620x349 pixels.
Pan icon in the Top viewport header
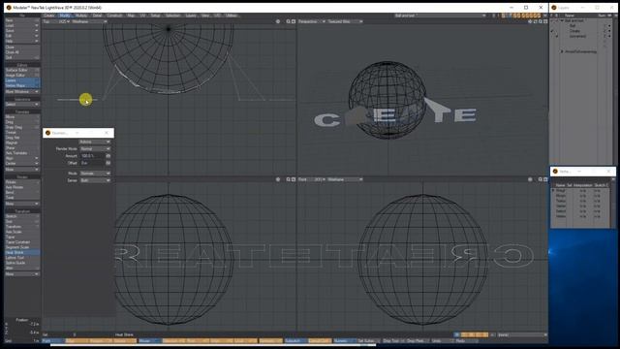(278, 21)
